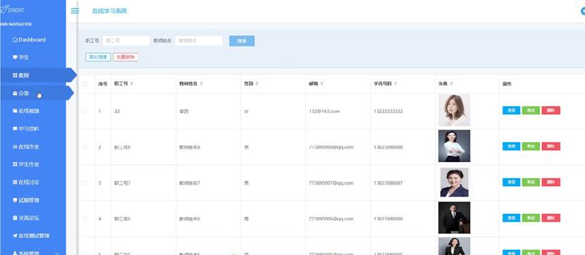Open 学习资料 via its sidebar icon
585x255 pixels.
coord(15,129)
